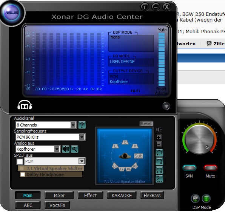Click the Mute label on the display
Screen dimensions: 225x213
click(162, 30)
